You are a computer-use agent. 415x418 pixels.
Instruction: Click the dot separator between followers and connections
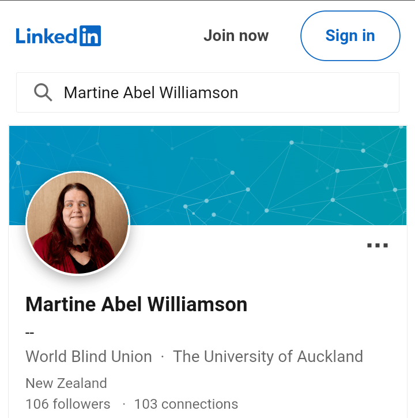point(124,404)
